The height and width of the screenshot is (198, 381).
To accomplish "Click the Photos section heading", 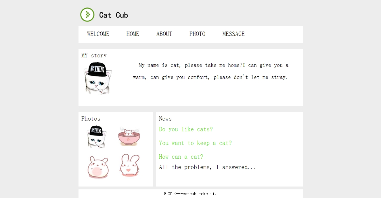I will point(91,119).
